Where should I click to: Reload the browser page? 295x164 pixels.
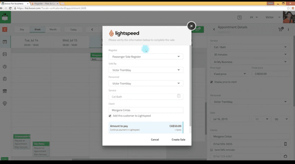10,8
